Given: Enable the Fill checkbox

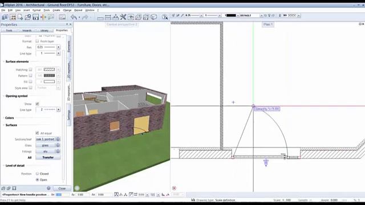Looking at the screenshot, I should [x=30, y=81].
